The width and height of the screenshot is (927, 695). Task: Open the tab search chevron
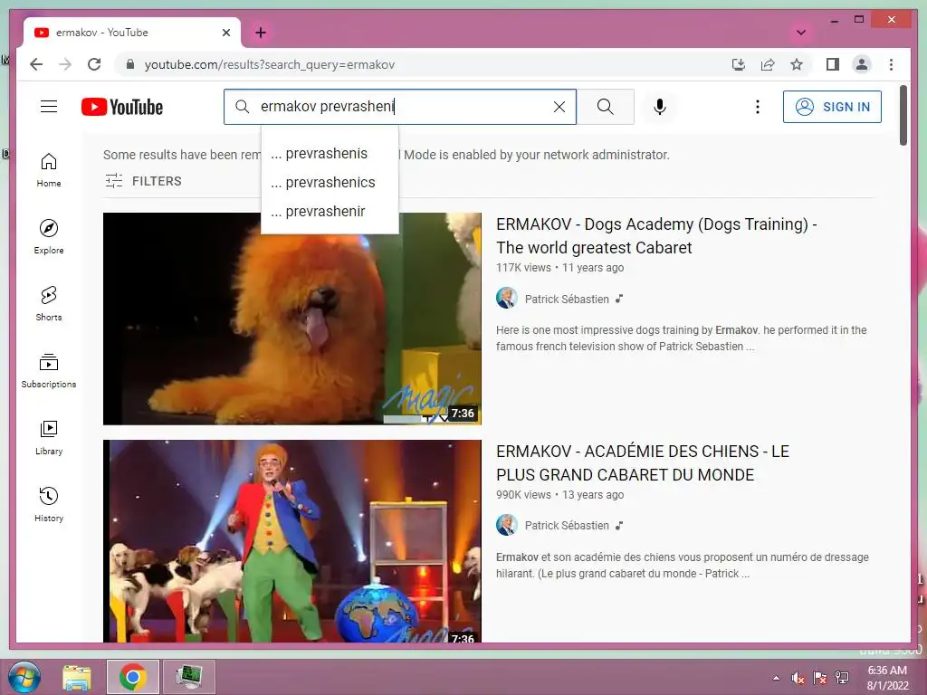click(801, 33)
